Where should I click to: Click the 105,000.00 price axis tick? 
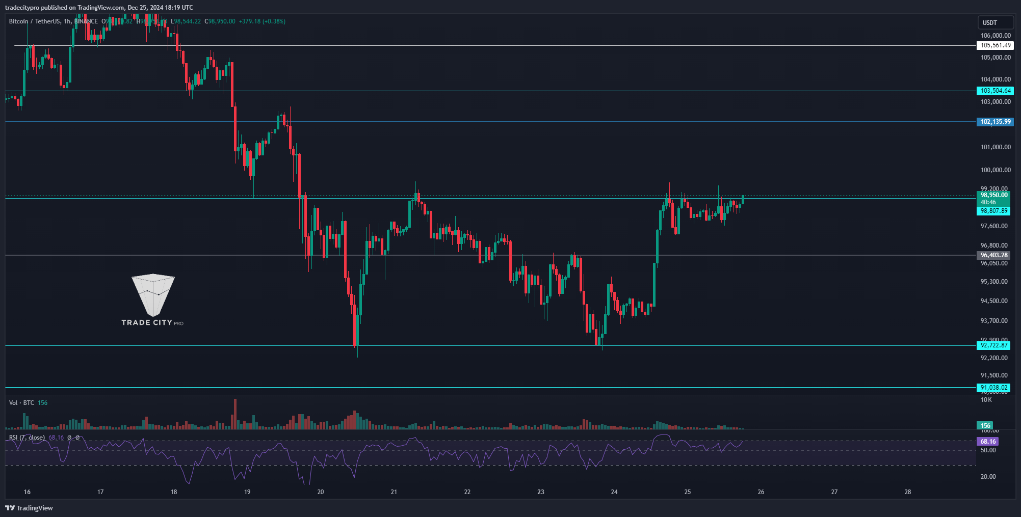tap(996, 58)
